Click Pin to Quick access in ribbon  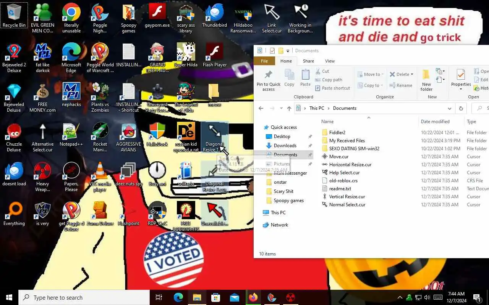click(x=269, y=80)
